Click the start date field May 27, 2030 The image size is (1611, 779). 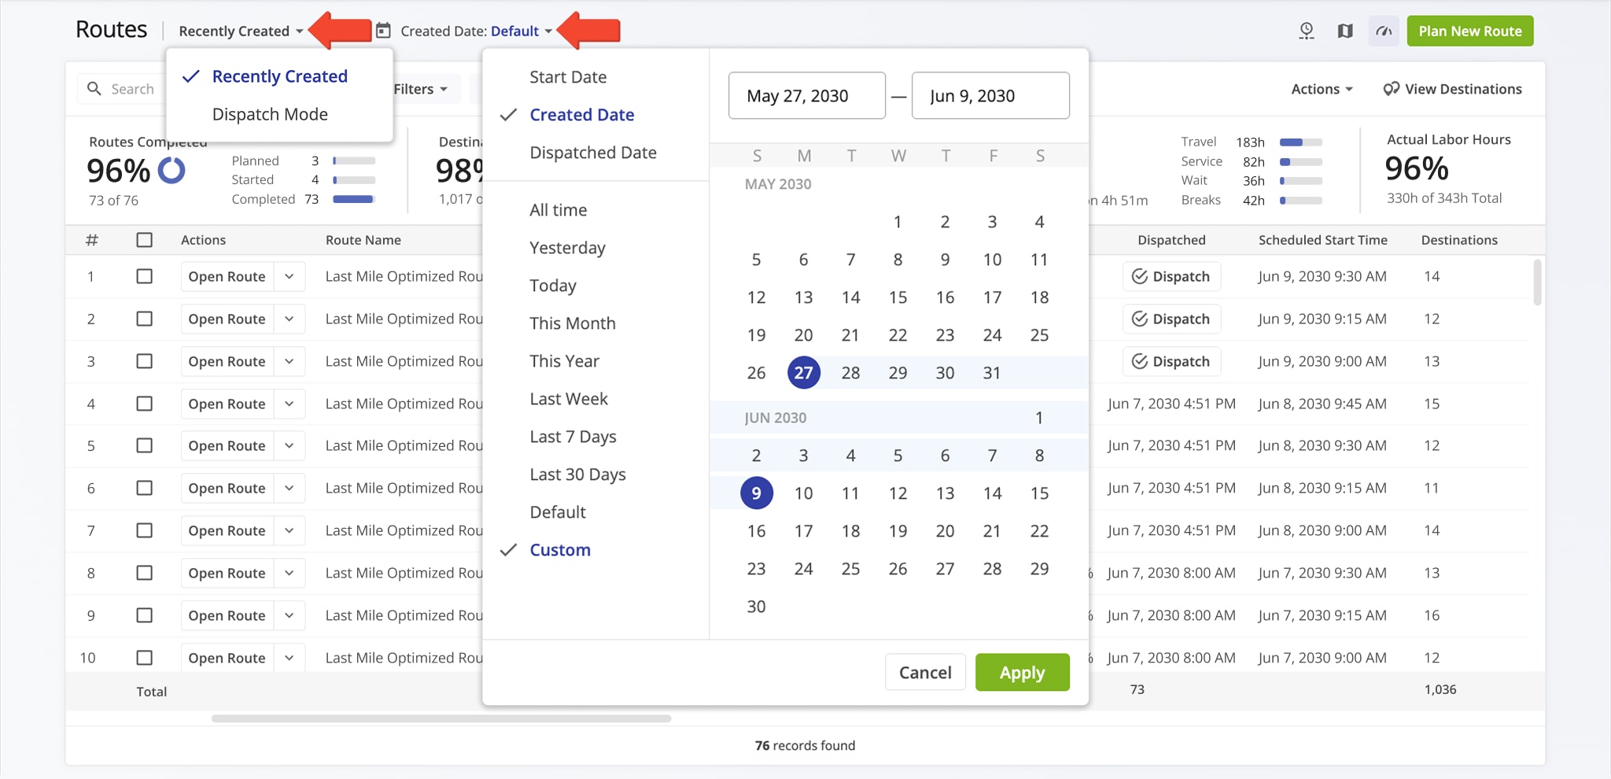pyautogui.click(x=807, y=96)
